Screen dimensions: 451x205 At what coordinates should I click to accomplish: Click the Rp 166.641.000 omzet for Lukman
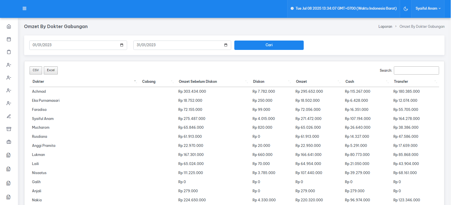pos(309,155)
